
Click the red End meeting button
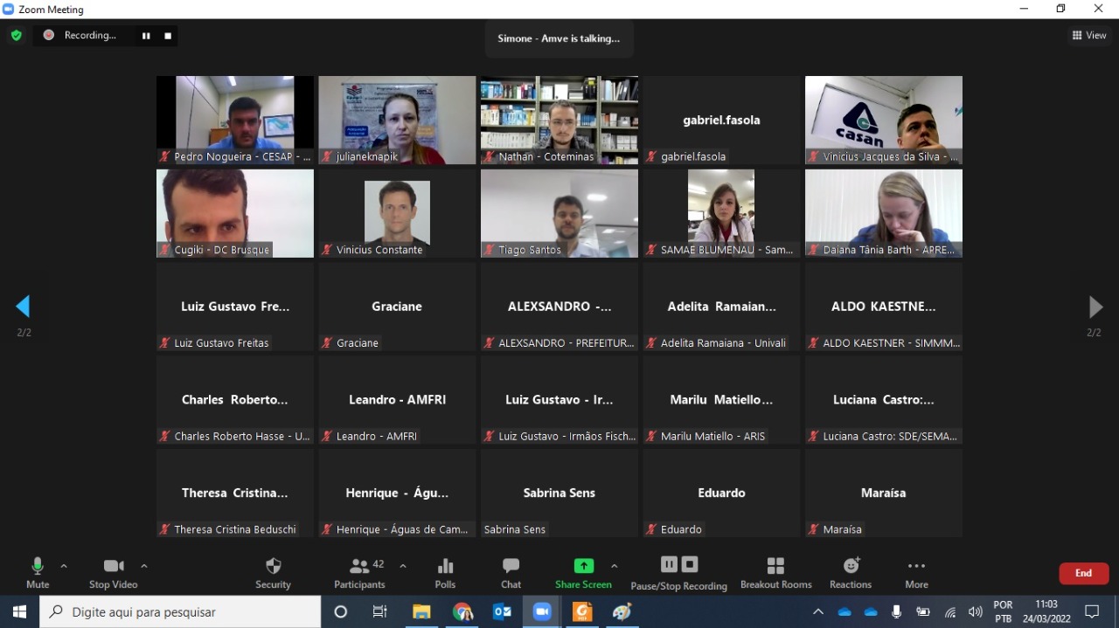(1083, 573)
